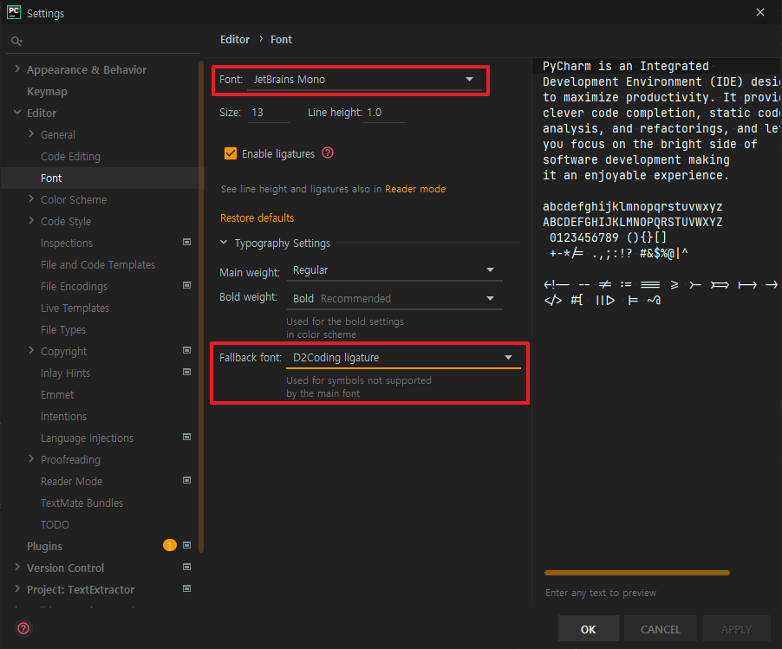Open TextMate Bundles settings
This screenshot has width=782, height=649.
(x=81, y=503)
